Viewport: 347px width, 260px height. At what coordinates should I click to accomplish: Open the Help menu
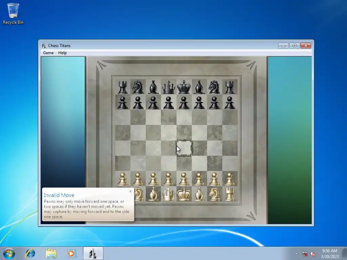(x=62, y=53)
